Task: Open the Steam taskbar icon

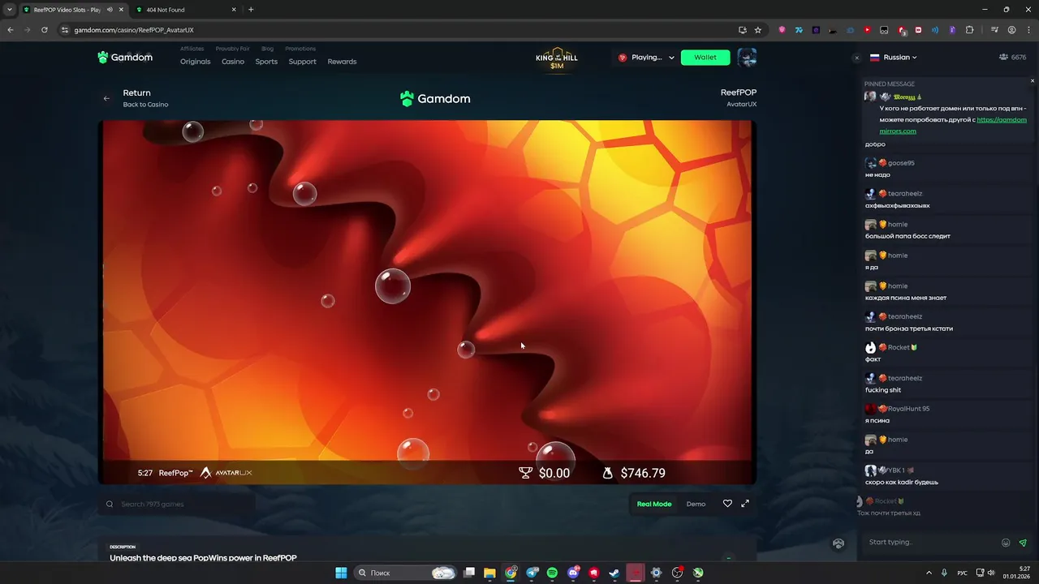Action: coord(614,573)
